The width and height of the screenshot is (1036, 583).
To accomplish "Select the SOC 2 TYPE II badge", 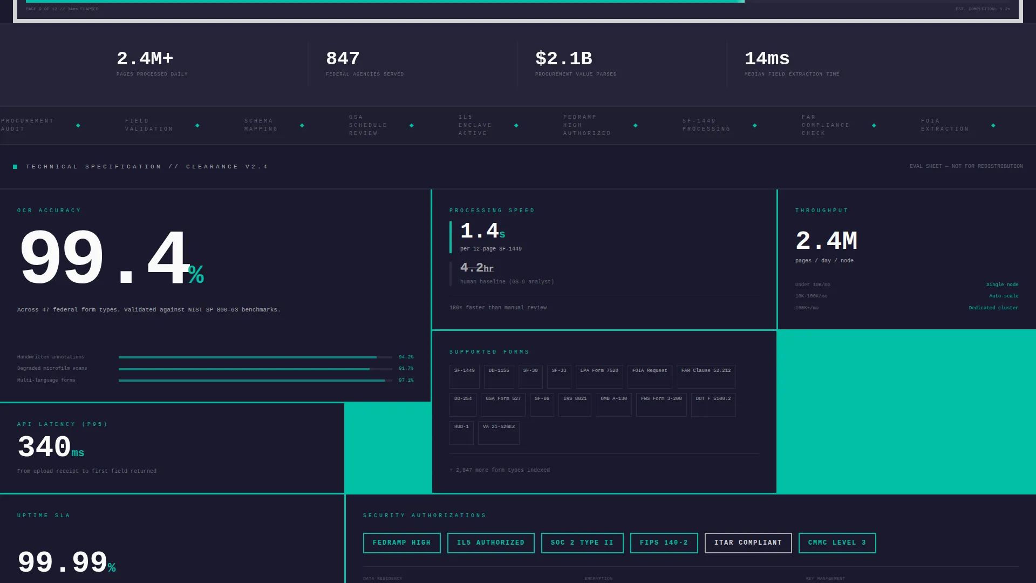I will 582,543.
